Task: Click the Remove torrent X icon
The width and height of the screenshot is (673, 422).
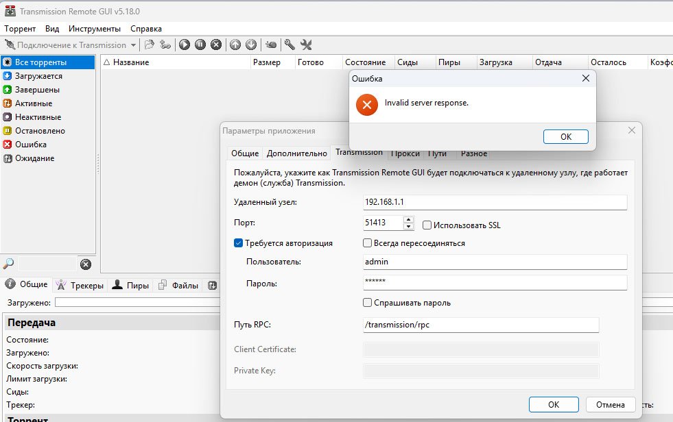Action: coord(216,45)
